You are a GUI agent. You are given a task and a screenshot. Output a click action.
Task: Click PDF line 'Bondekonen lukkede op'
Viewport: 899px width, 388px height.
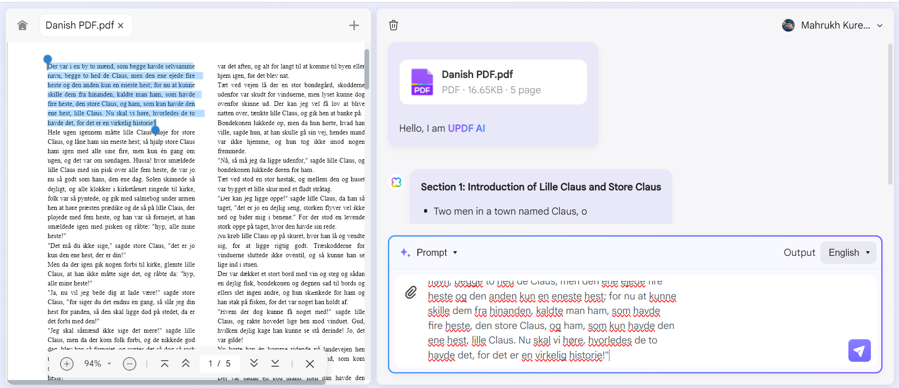pyautogui.click(x=291, y=123)
